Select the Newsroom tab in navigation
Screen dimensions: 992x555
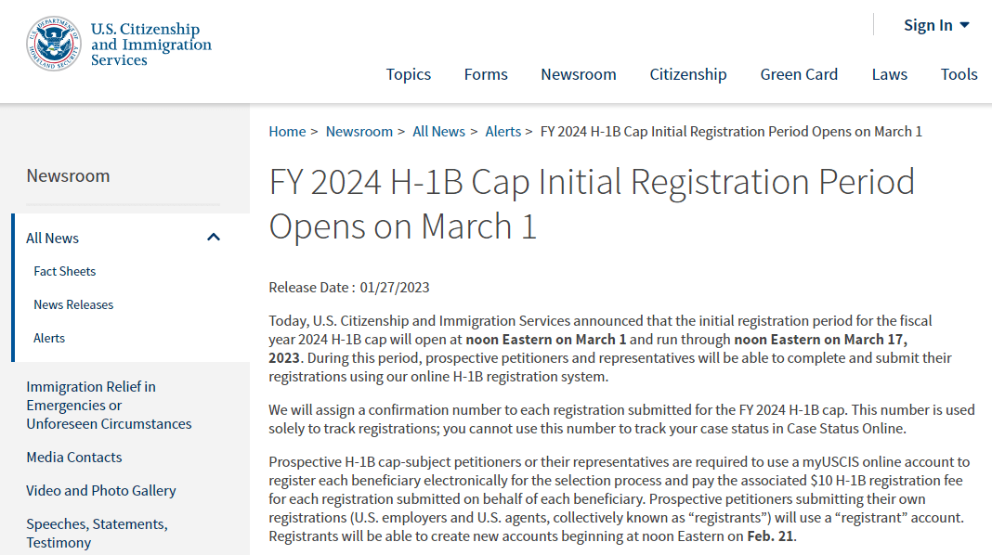(578, 74)
